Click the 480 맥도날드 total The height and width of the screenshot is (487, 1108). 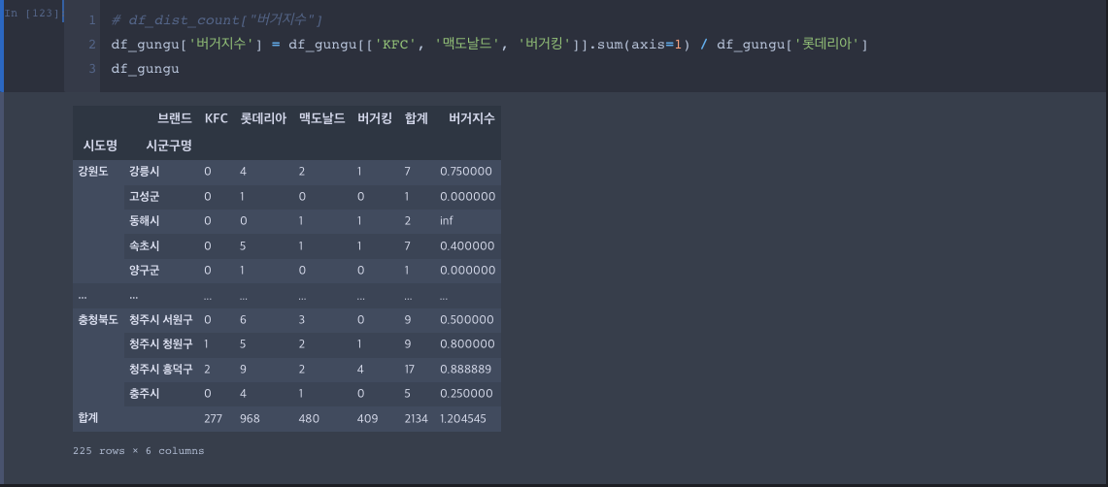pos(309,418)
